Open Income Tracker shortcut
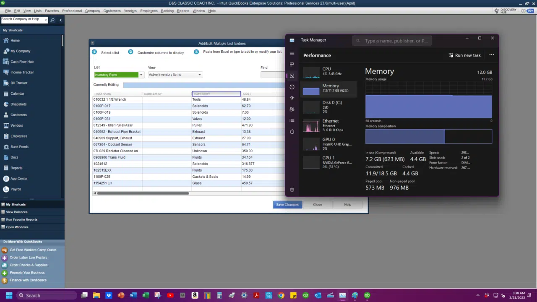The height and width of the screenshot is (302, 537). (x=22, y=72)
